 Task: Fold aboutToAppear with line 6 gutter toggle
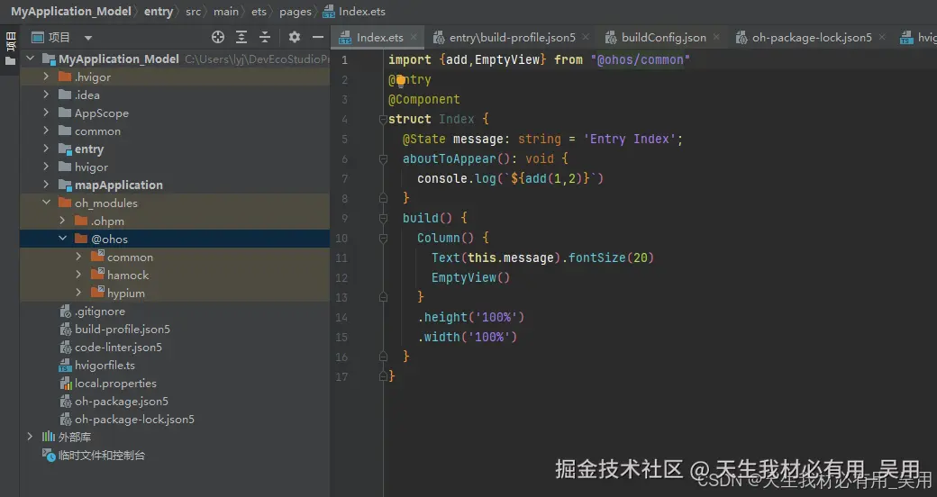(383, 158)
